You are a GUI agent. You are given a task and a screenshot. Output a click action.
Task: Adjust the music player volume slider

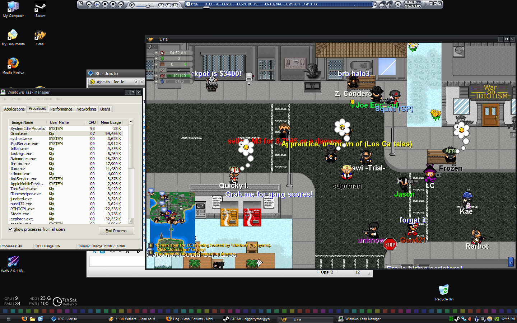[x=148, y=5]
